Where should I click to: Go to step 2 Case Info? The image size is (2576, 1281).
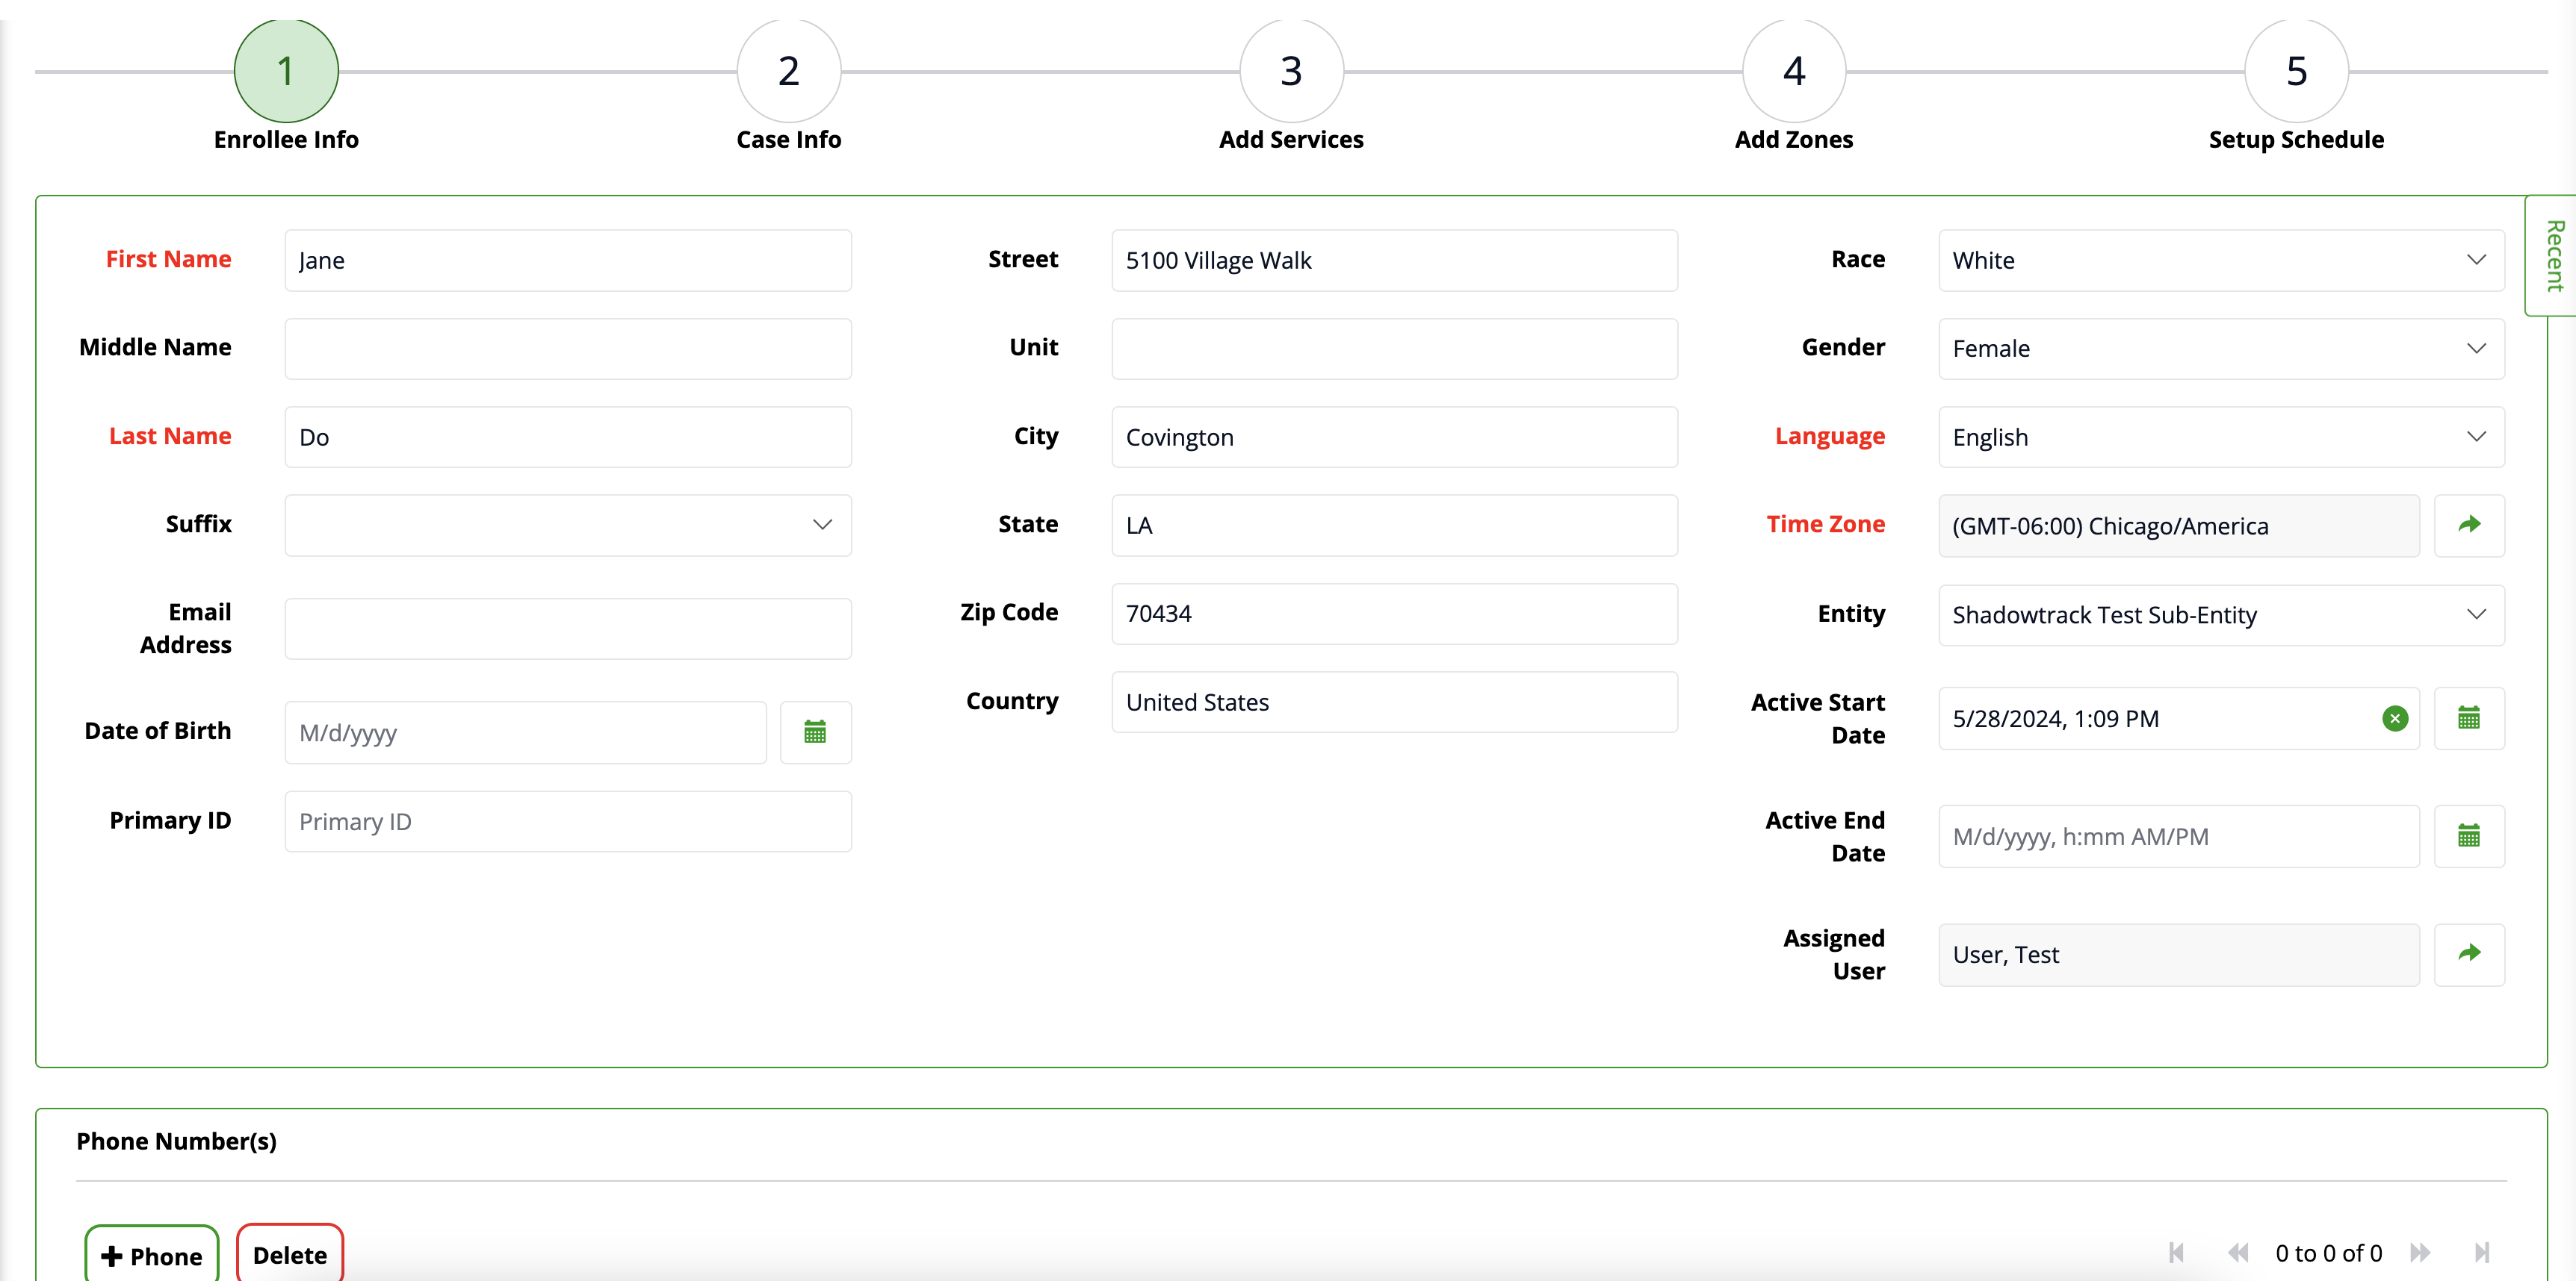788,72
